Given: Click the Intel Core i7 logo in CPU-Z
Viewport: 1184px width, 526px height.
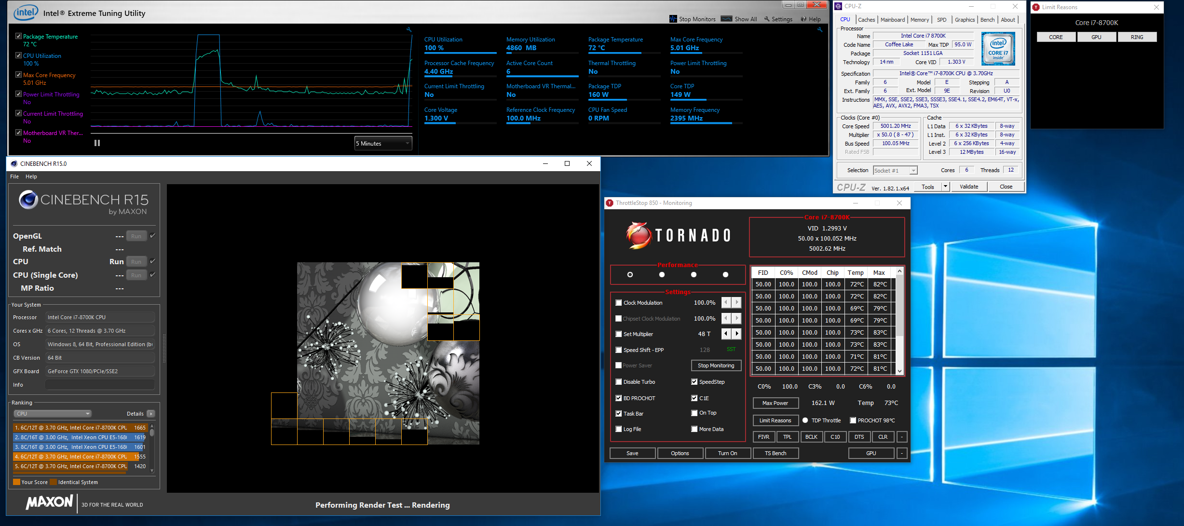Looking at the screenshot, I should (998, 49).
